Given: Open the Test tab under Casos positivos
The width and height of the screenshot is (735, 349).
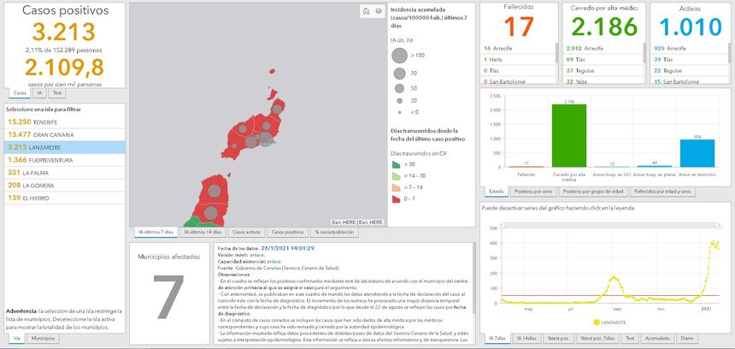Looking at the screenshot, I should [x=56, y=92].
